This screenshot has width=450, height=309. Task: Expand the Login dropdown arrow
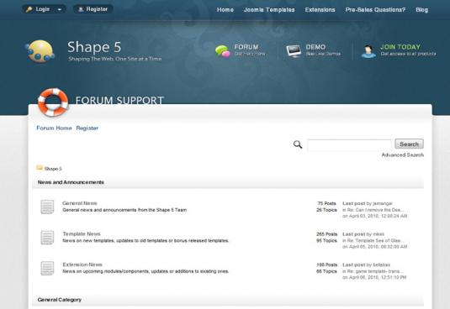tap(60, 9)
